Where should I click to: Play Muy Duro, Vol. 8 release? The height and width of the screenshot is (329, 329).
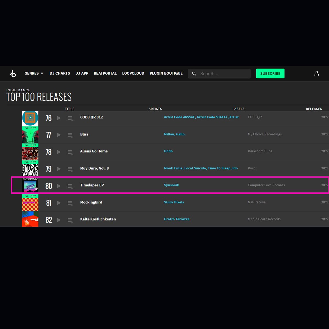click(x=59, y=169)
